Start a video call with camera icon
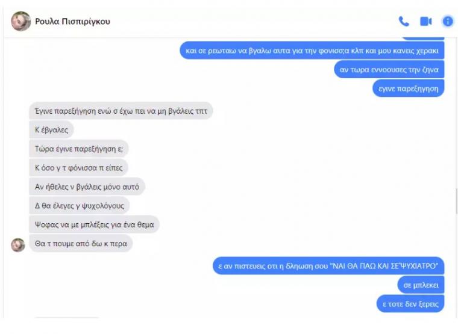 tap(426, 21)
